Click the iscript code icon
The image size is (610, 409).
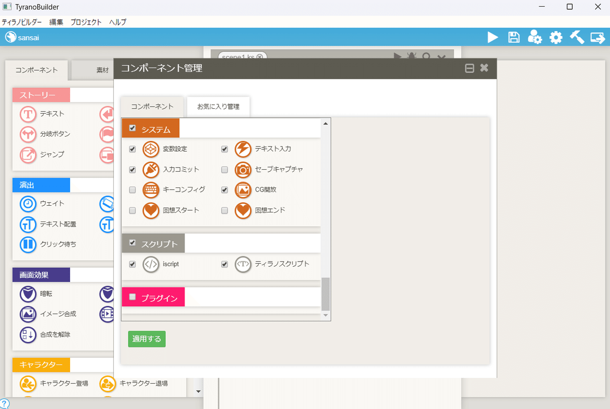pyautogui.click(x=151, y=264)
